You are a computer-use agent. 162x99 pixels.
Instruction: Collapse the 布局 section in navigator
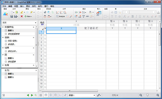[3, 65]
